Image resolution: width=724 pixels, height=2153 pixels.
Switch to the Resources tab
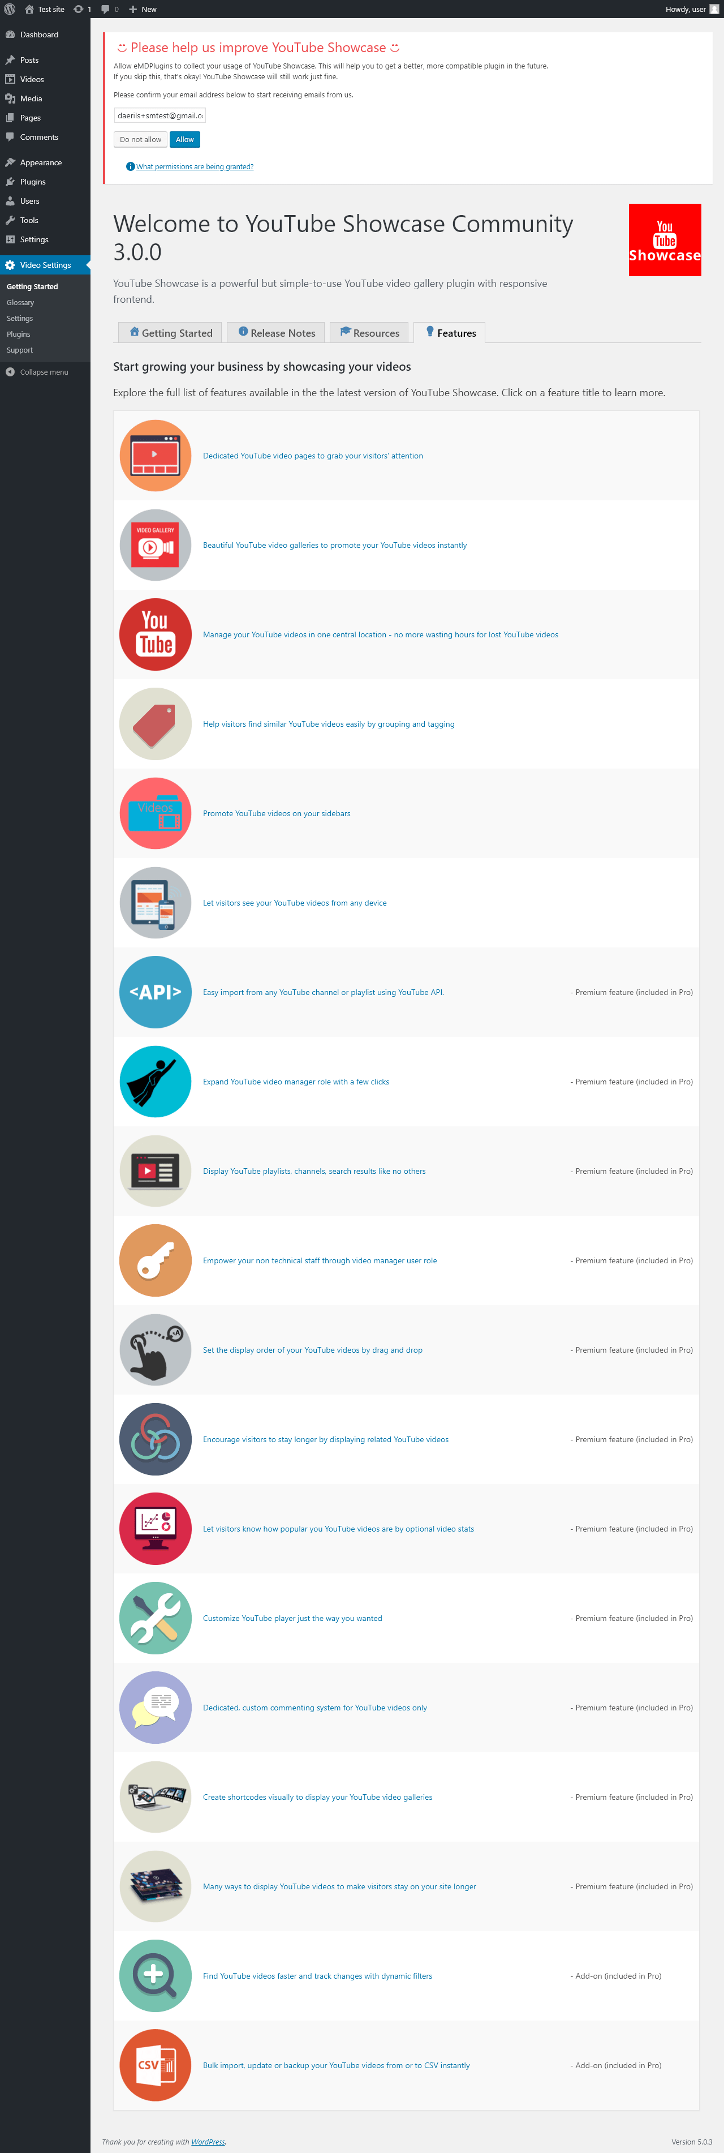click(x=370, y=333)
